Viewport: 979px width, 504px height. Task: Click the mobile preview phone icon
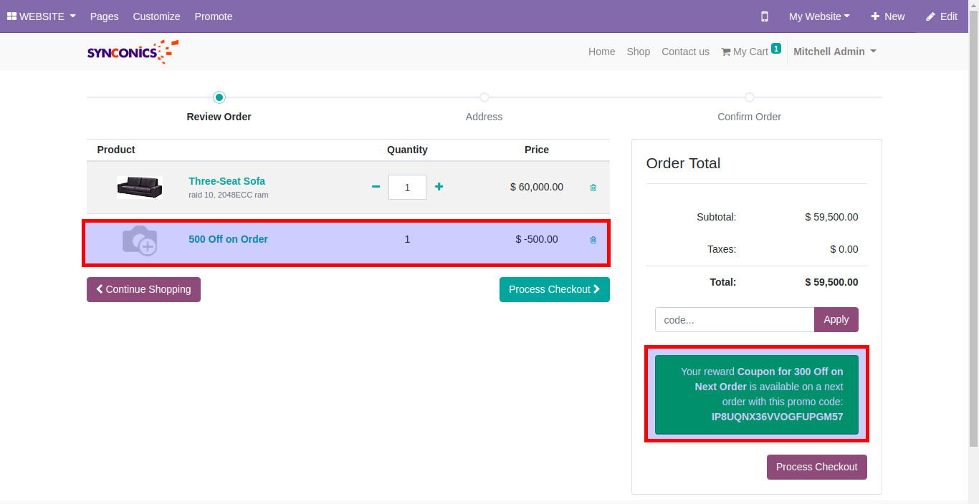pyautogui.click(x=765, y=16)
